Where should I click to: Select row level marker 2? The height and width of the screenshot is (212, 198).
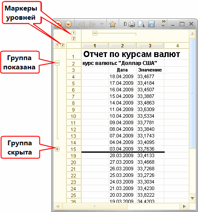click(x=63, y=45)
